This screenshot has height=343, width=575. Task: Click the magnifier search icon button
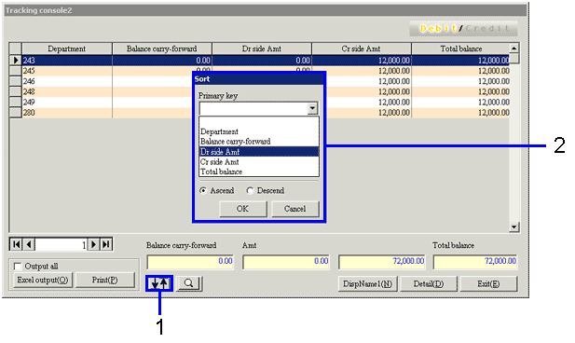point(189,283)
